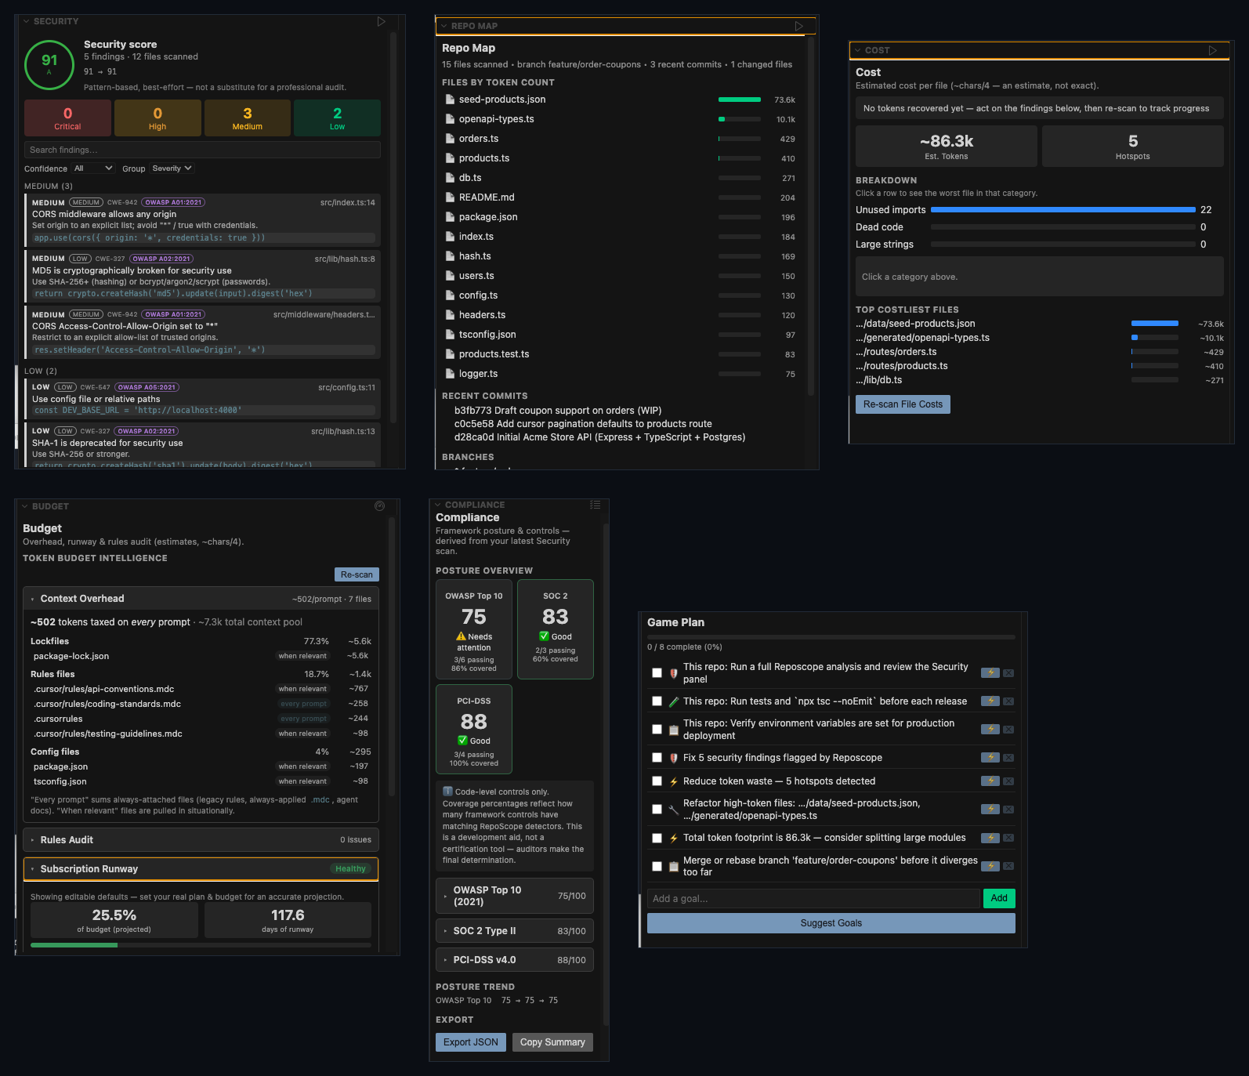Click lightning action button on 'Run tests' goal
Image resolution: width=1249 pixels, height=1076 pixels.
990,701
